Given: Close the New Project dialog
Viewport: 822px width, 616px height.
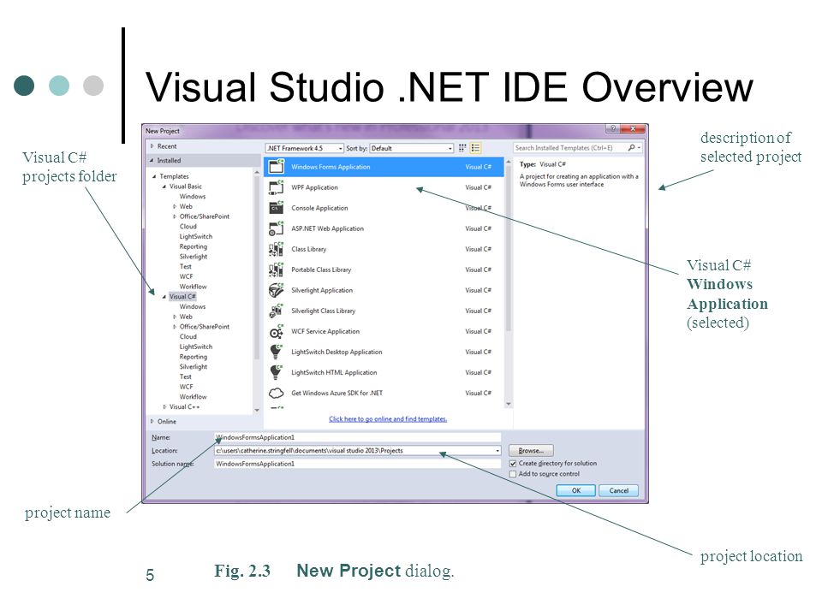Looking at the screenshot, I should 633,129.
